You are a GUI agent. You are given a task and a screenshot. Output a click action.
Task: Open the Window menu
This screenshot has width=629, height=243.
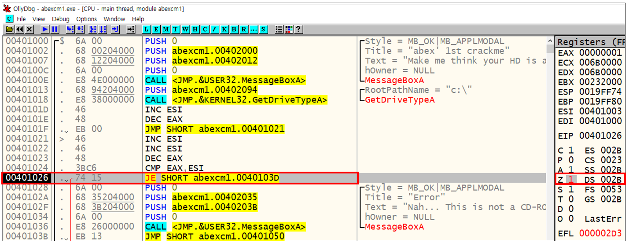[x=115, y=19]
